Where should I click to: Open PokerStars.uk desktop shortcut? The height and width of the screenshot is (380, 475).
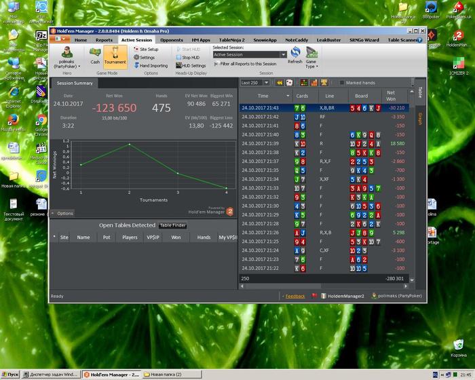(x=459, y=10)
